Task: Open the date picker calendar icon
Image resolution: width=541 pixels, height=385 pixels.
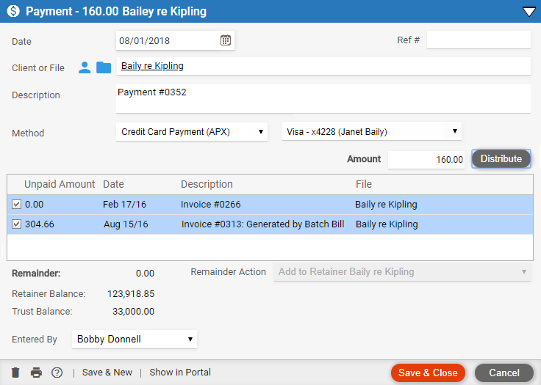Action: point(226,40)
